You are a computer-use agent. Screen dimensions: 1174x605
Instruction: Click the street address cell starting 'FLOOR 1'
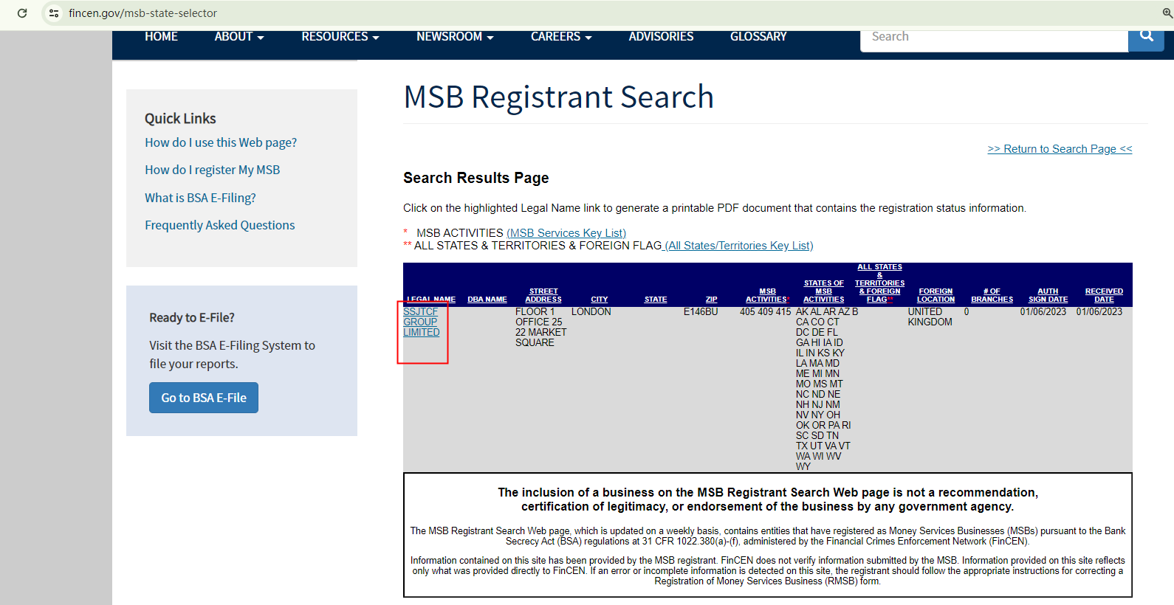(x=541, y=328)
